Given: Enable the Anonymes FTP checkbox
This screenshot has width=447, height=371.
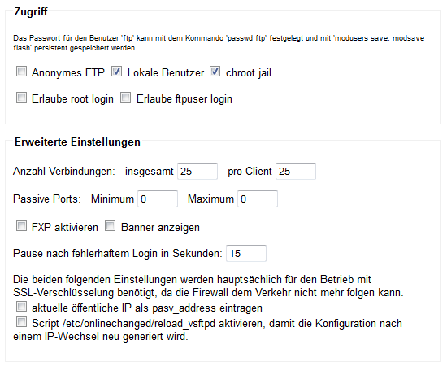Looking at the screenshot, I should [21, 72].
